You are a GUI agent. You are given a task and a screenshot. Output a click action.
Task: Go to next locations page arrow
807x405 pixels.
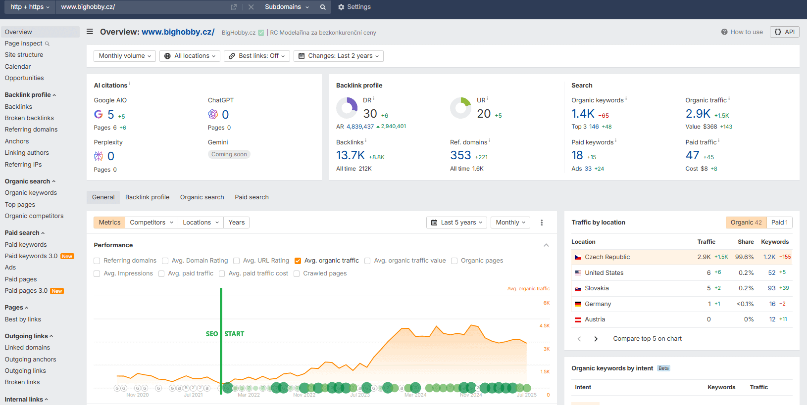(596, 339)
